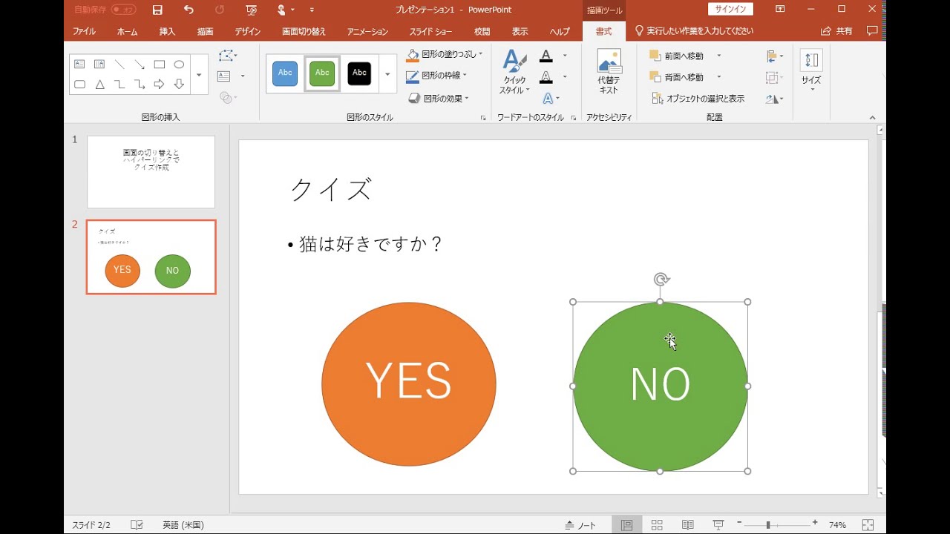
Task: Switch to reading view
Action: click(688, 525)
